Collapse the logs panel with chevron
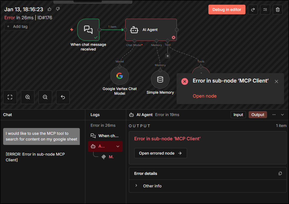Screen dimensions: 289x204 coord(282,115)
